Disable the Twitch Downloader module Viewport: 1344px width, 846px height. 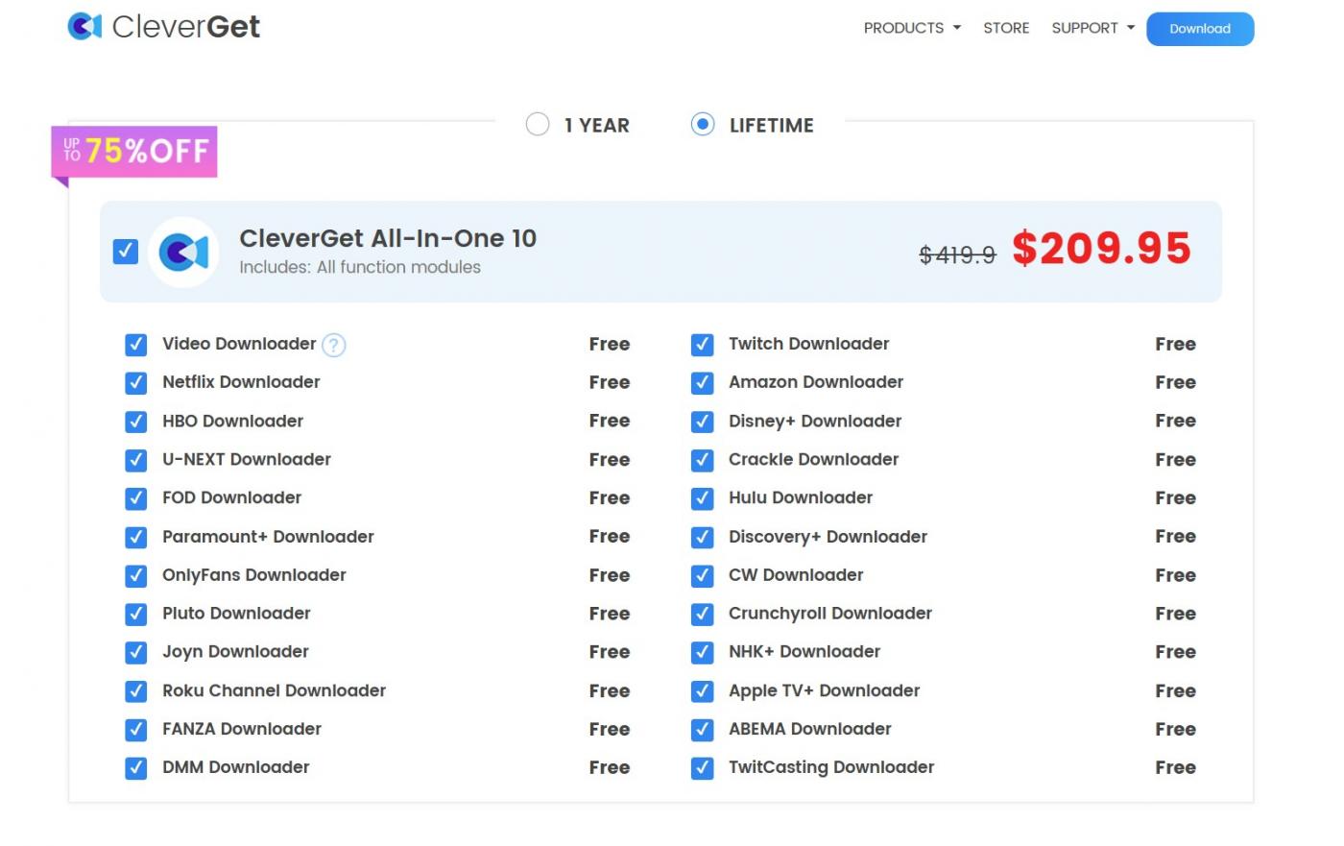(x=702, y=344)
